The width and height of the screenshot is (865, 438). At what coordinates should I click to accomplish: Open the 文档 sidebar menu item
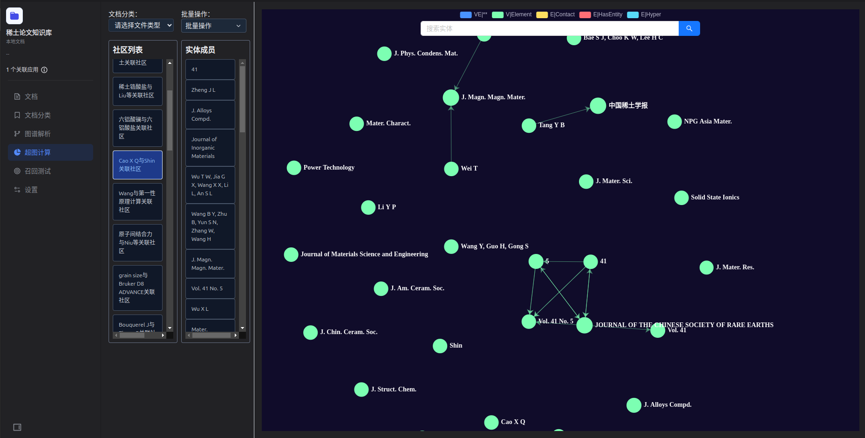pyautogui.click(x=50, y=96)
